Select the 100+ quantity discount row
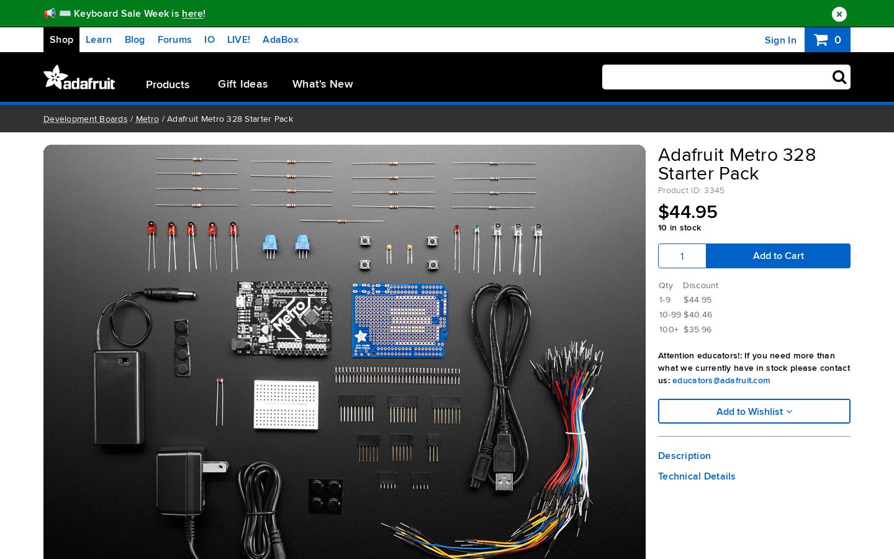894x559 pixels. [685, 330]
